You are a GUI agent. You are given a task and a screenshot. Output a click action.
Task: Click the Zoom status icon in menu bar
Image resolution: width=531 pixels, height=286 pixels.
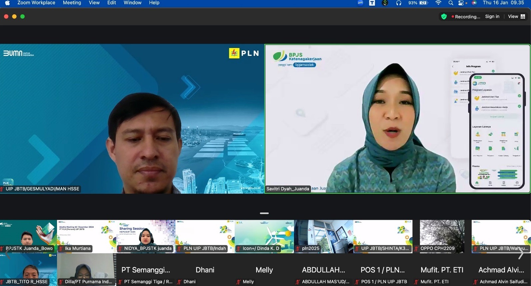(x=360, y=3)
